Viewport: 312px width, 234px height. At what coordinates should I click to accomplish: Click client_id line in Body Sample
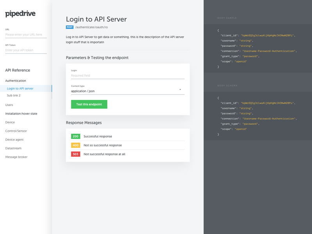click(258, 35)
